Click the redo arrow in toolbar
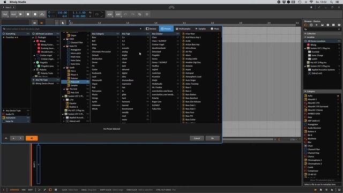The image size is (343, 193). pos(132,14)
